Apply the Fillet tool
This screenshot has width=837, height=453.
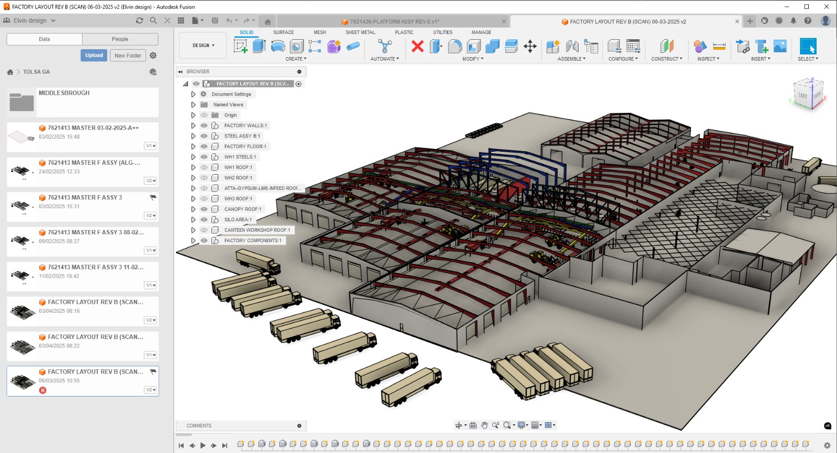(455, 46)
